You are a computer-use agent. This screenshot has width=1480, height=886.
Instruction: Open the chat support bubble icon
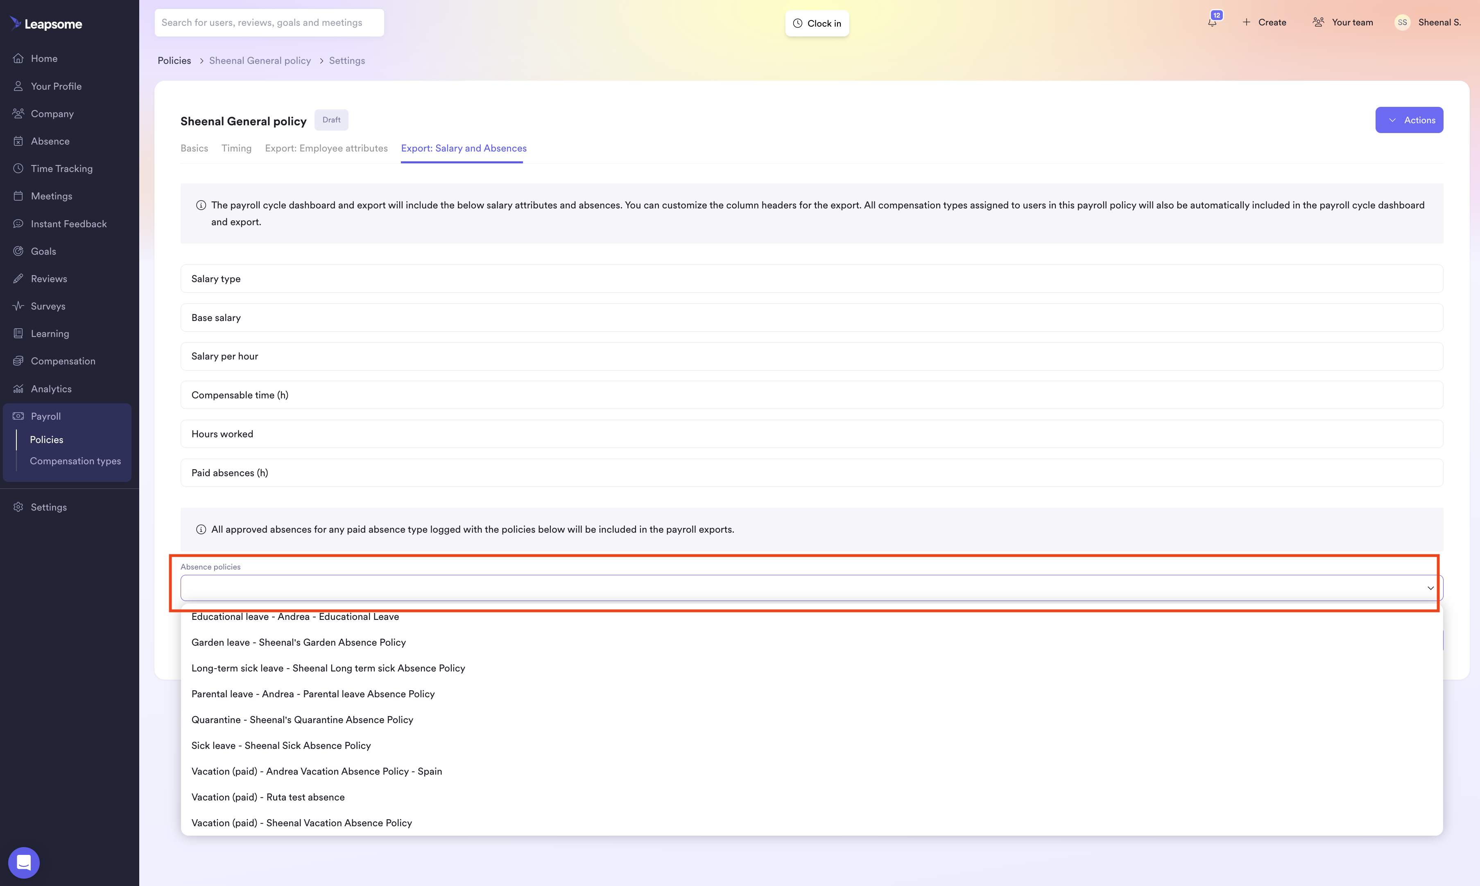(24, 863)
